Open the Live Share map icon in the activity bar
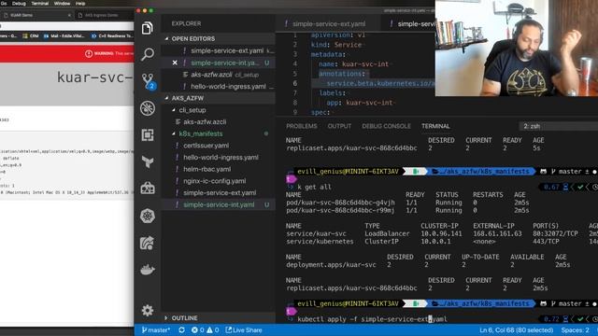The image size is (598, 336). [x=148, y=243]
